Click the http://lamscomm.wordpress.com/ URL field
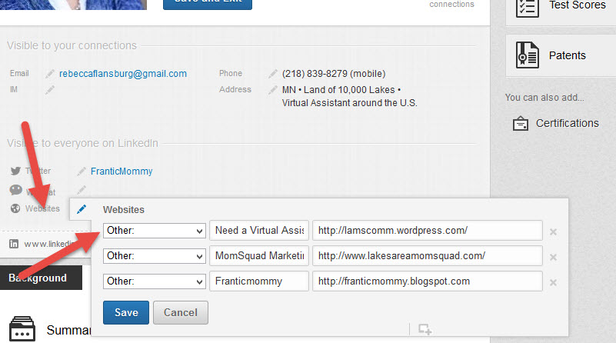Screen dimensions: 616x343 pyautogui.click(x=428, y=231)
